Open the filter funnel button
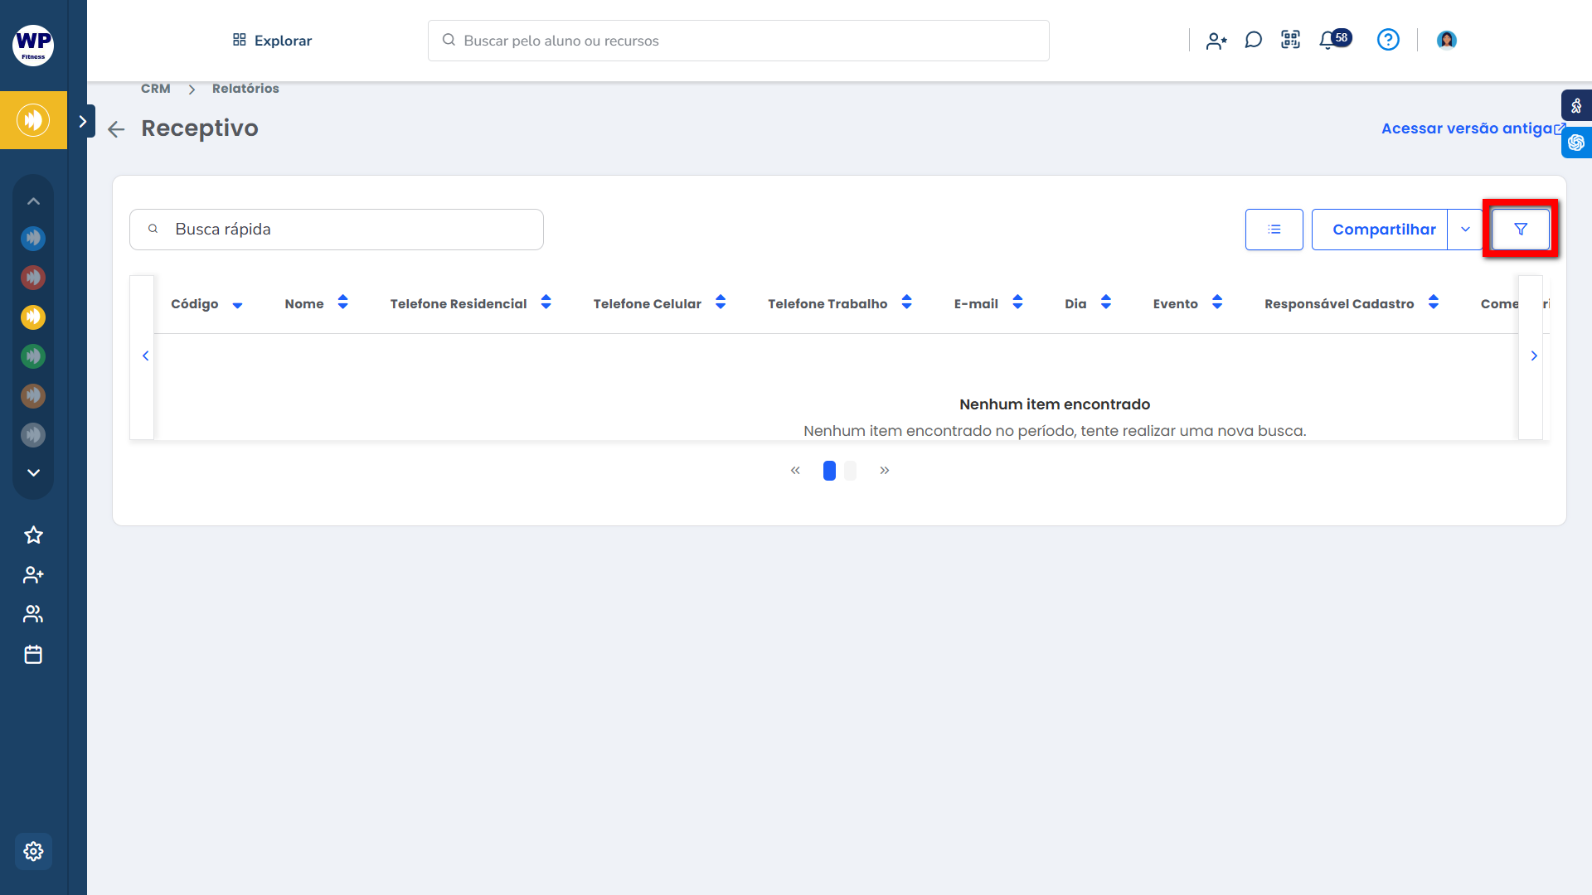 1520,230
